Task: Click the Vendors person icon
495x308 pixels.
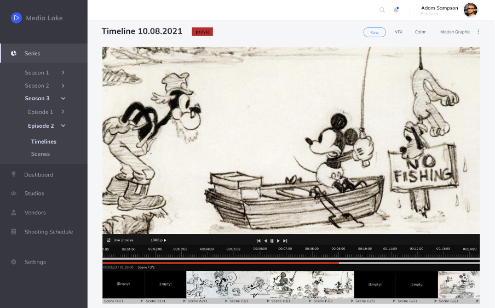Action: 14,212
